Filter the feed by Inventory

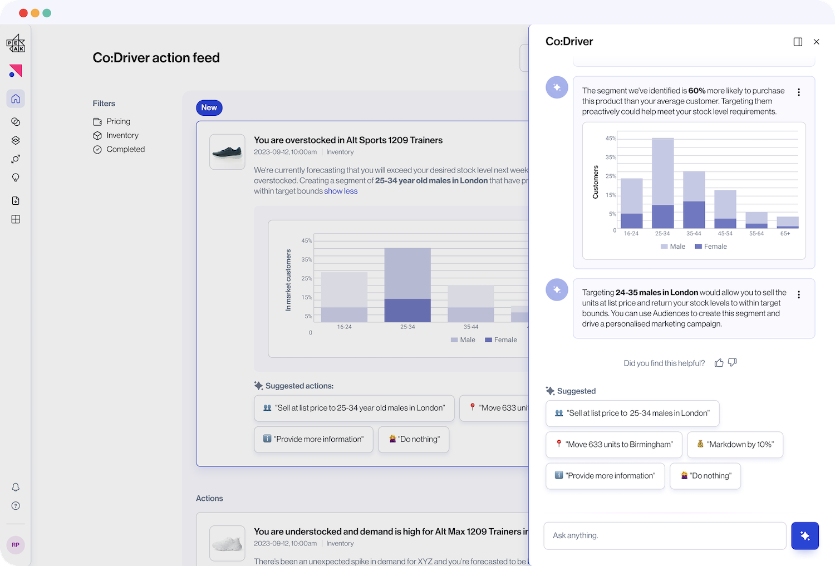point(116,135)
